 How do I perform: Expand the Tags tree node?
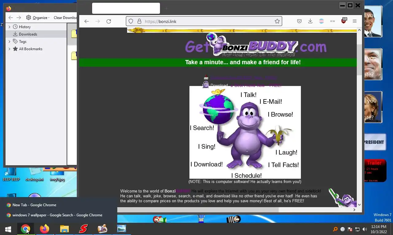(9, 42)
